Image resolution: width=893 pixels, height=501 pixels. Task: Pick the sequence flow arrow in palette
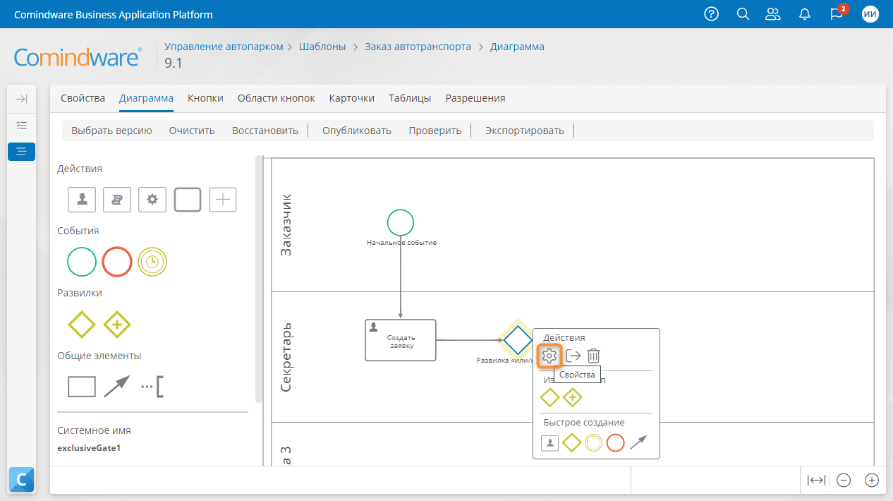coord(117,387)
